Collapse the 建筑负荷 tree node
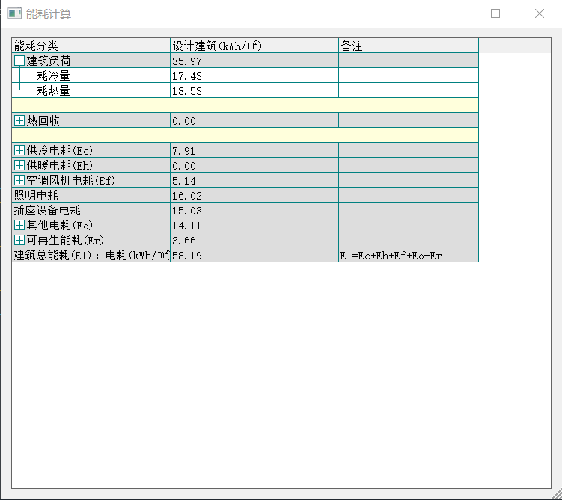This screenshot has height=500, width=562. click(19, 61)
